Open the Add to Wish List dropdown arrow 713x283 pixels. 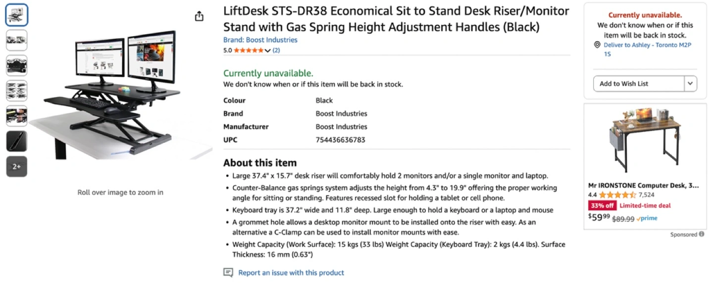tap(690, 84)
